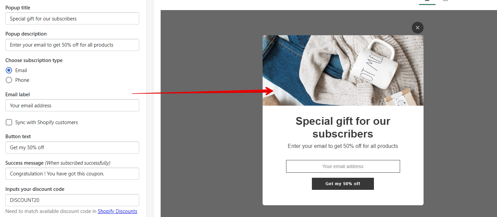Edit the Email label input box
This screenshot has width=497, height=217.
pos(72,105)
